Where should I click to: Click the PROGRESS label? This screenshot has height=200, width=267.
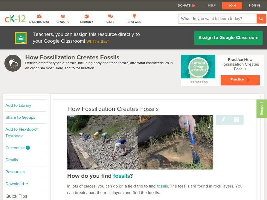click(199, 82)
